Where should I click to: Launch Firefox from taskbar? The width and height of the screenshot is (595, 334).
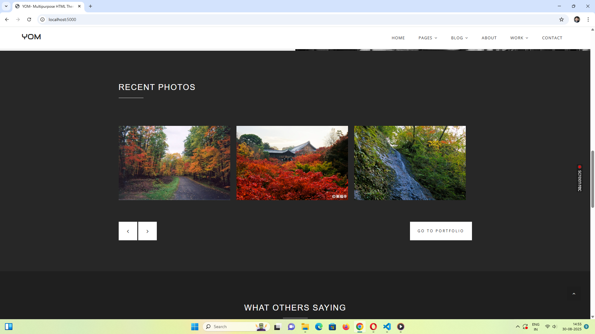coord(346,327)
